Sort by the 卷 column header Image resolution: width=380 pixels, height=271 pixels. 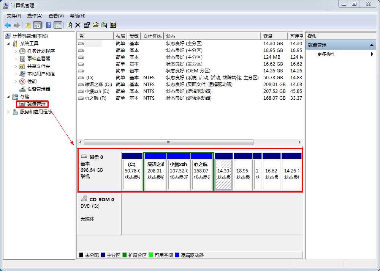coord(95,36)
